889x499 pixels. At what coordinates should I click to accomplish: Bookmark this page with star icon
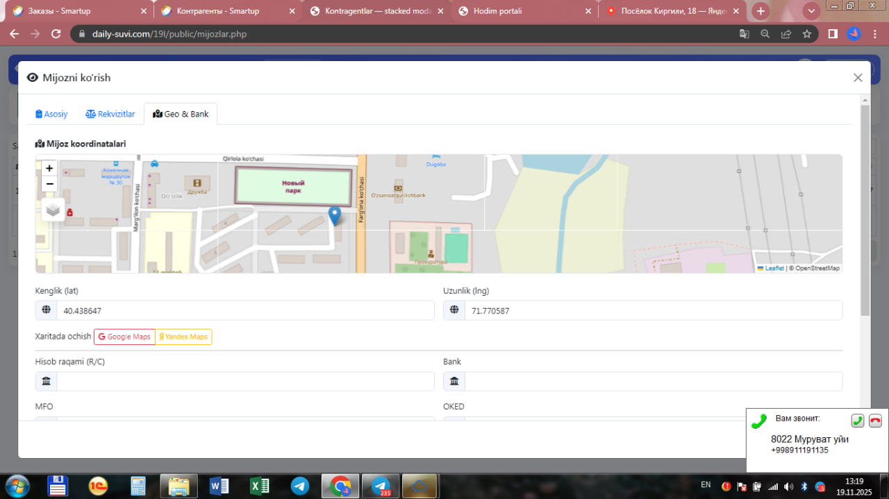[807, 33]
